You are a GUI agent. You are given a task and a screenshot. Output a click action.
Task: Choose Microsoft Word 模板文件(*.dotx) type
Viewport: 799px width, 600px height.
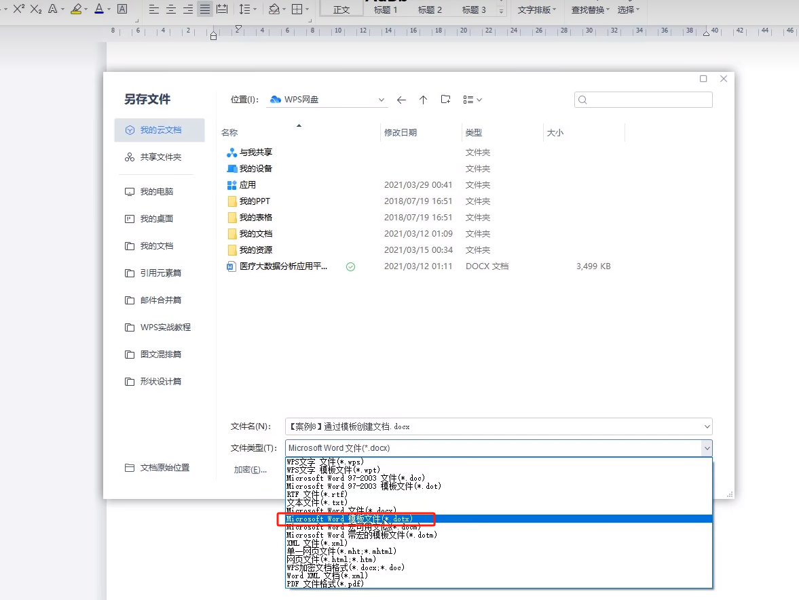pos(498,519)
